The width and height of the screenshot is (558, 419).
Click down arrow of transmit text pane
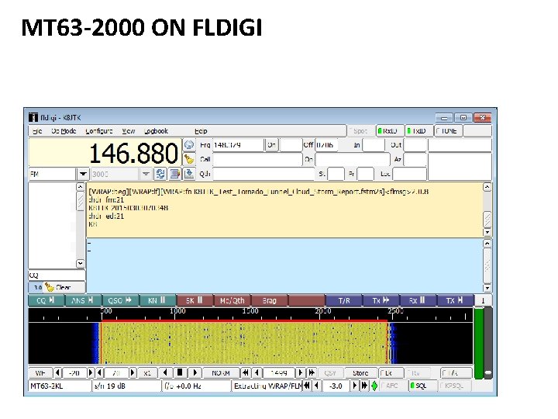pyautogui.click(x=487, y=288)
